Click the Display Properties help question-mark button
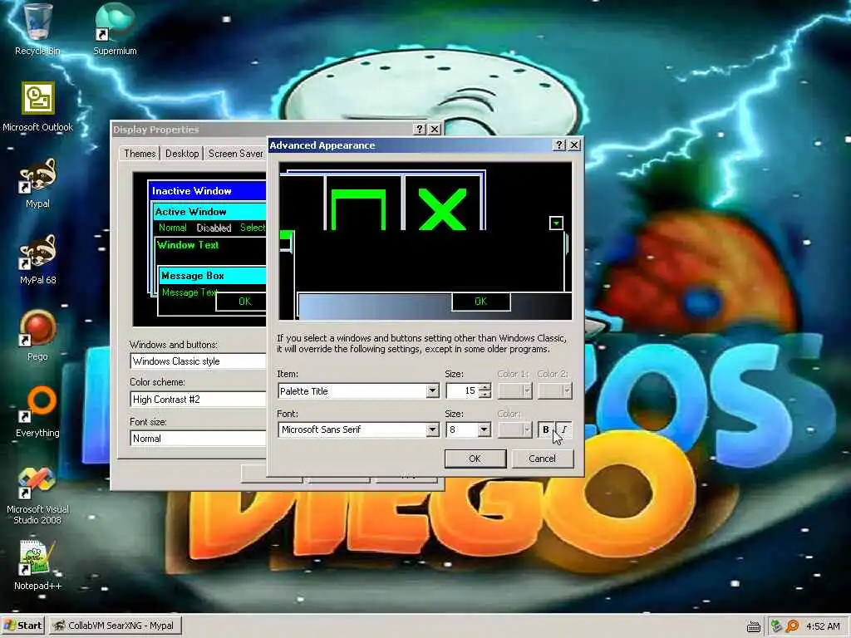 point(419,129)
